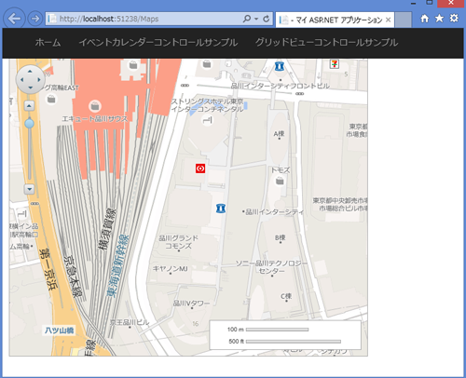Click the 八ツ山橋 label on the map
The width and height of the screenshot is (466, 378).
coord(59,331)
